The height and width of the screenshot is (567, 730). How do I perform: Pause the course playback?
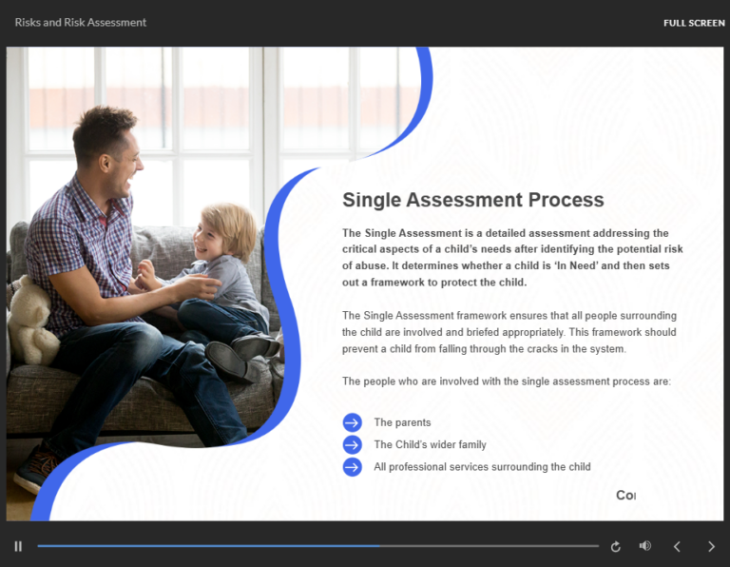[x=18, y=546]
